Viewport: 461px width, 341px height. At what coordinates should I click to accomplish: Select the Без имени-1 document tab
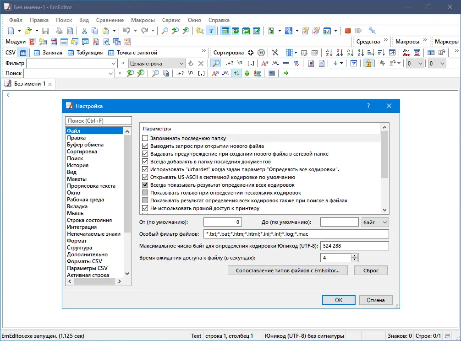coord(29,84)
